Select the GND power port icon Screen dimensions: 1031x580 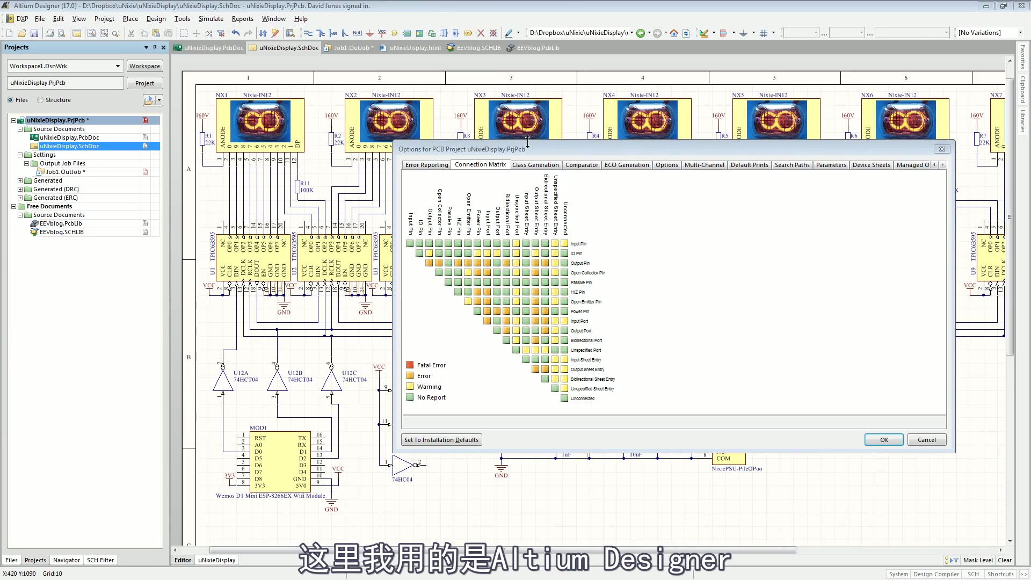click(x=370, y=33)
